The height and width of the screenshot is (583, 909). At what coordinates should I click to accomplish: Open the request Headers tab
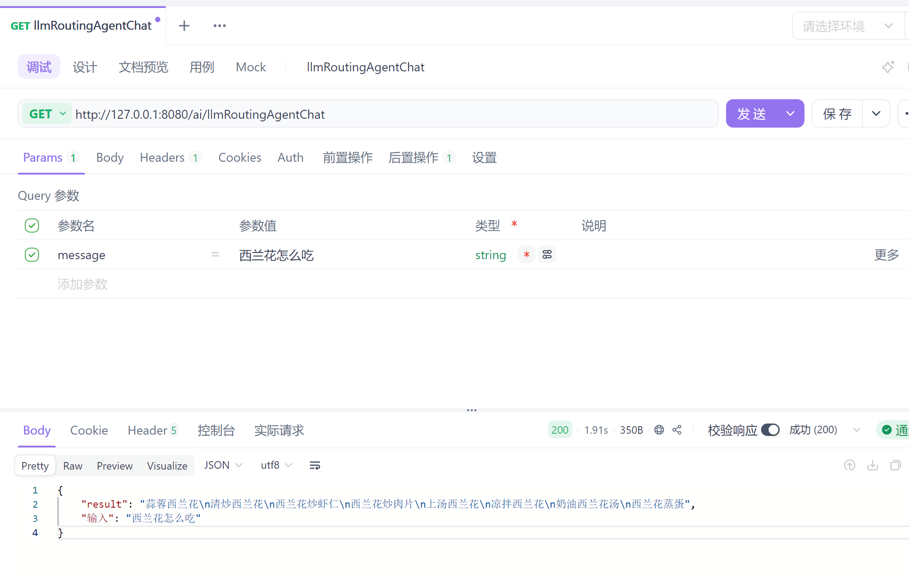pyautogui.click(x=171, y=158)
